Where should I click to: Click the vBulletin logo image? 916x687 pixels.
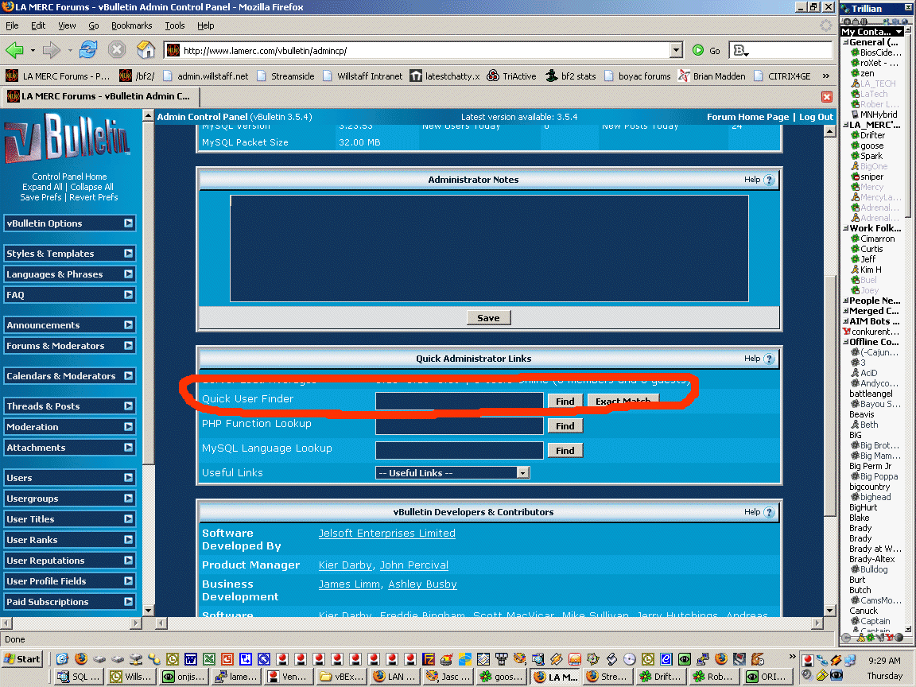click(67, 139)
